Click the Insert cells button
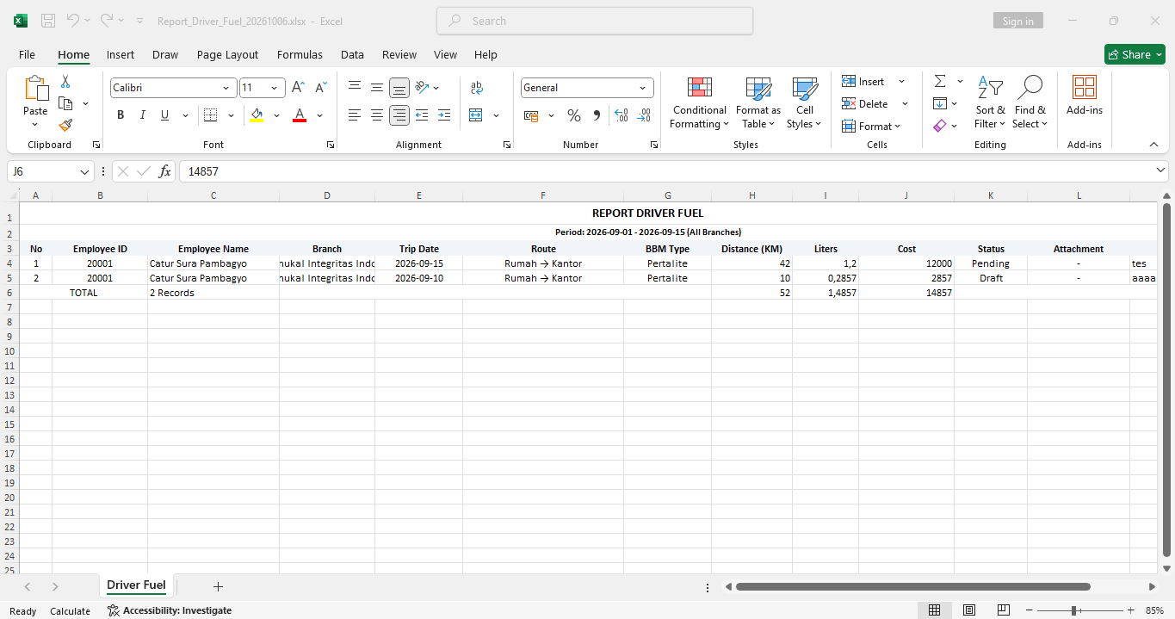The image size is (1175, 619). (864, 82)
